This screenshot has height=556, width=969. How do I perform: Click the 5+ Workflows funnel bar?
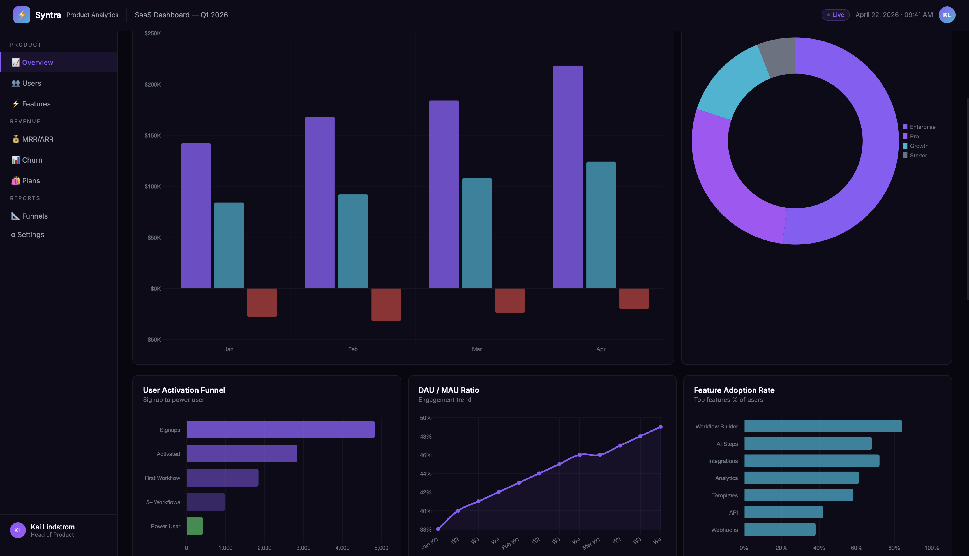coord(206,502)
